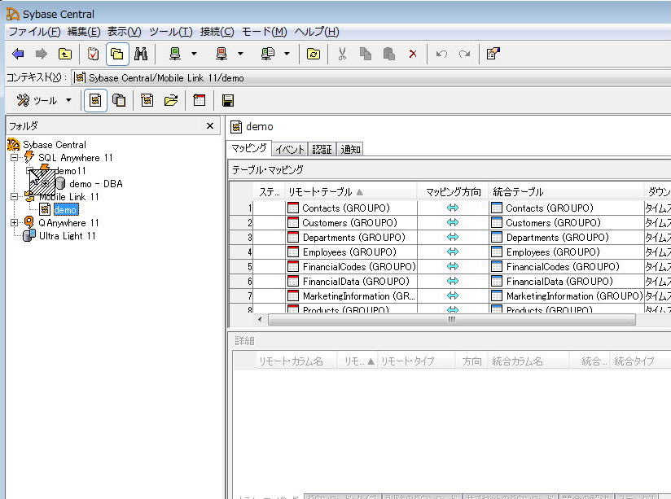Click the Connect icon in toolbar
Viewport: 671px width, 499px height.
coord(175,54)
